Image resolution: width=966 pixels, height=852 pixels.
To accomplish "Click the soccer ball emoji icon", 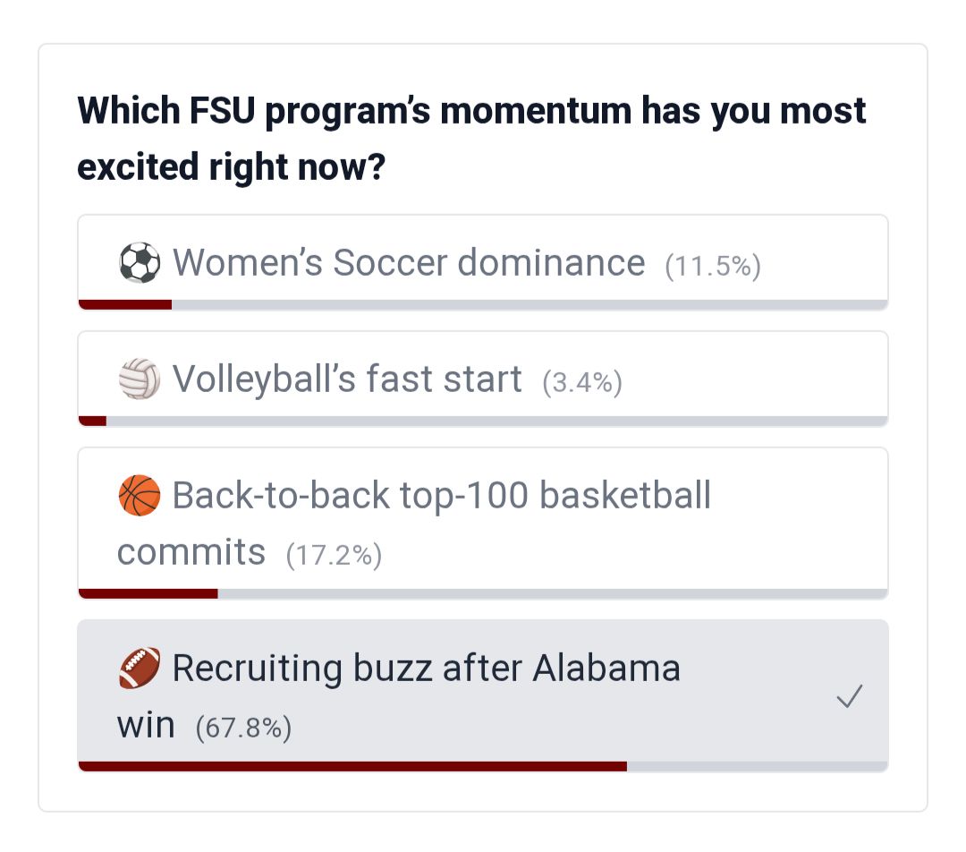I will pyautogui.click(x=140, y=263).
